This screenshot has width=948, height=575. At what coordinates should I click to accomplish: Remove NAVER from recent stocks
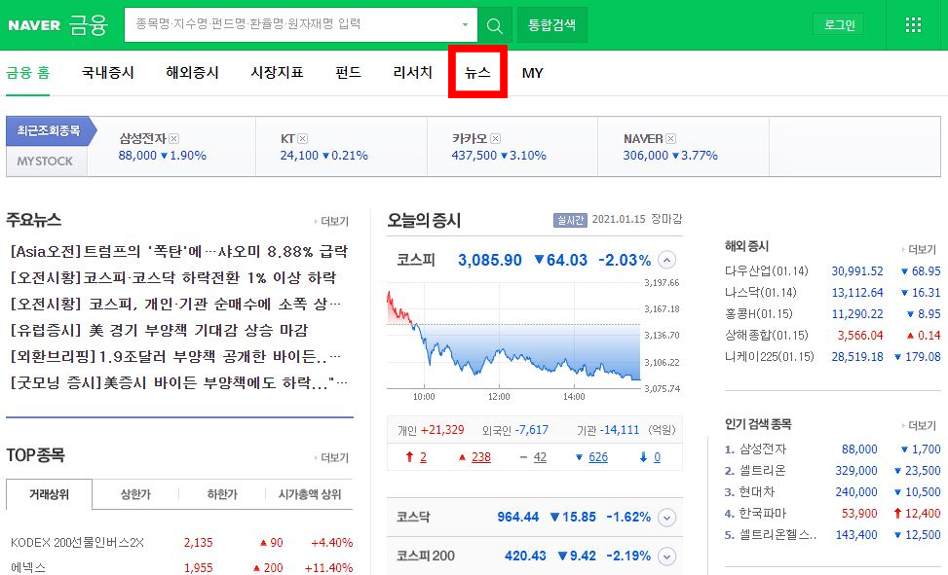pos(670,139)
